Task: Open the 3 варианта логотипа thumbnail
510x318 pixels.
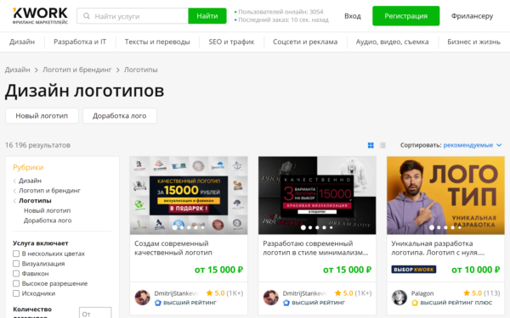Action: tap(317, 195)
